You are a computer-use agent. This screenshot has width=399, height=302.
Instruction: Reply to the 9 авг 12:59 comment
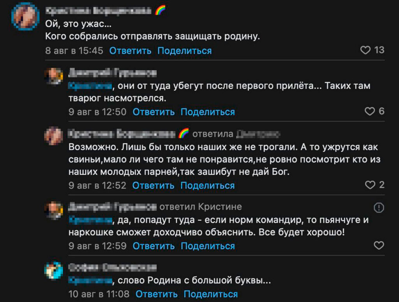(x=154, y=246)
